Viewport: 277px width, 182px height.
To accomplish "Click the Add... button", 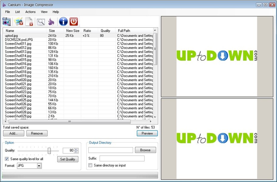I will [14, 133].
